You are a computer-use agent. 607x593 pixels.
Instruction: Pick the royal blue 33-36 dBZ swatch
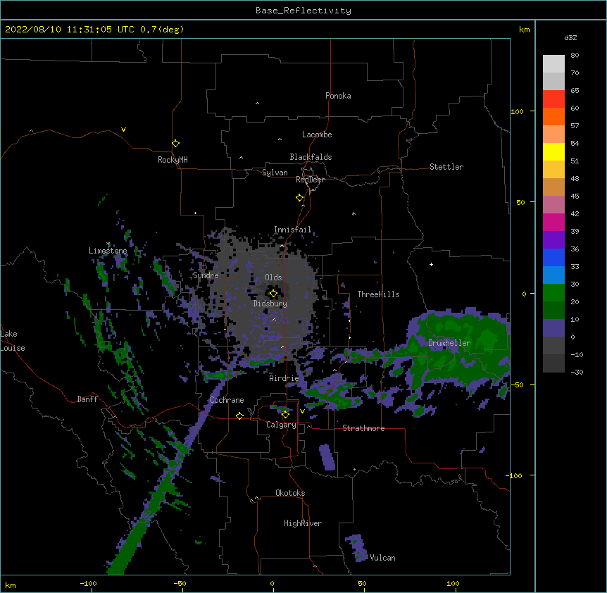click(553, 257)
